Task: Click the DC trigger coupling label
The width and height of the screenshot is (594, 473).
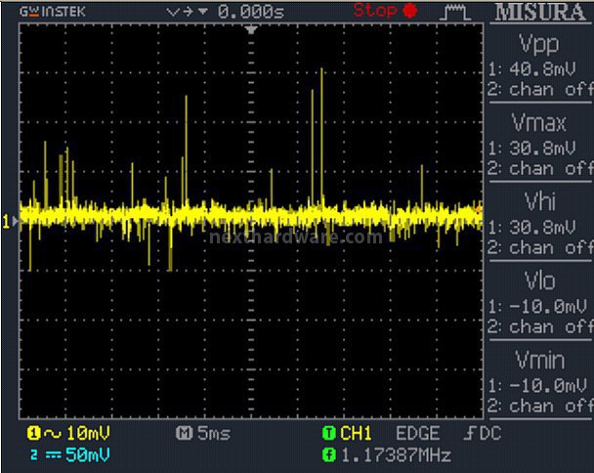Action: coord(490,433)
